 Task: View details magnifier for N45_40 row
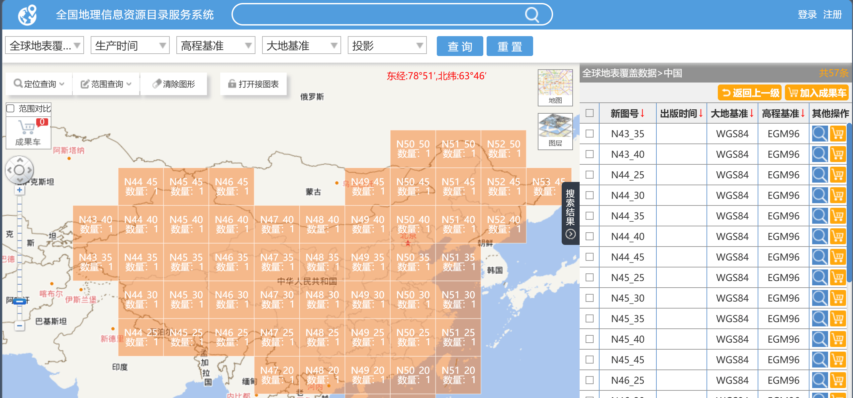tap(820, 339)
